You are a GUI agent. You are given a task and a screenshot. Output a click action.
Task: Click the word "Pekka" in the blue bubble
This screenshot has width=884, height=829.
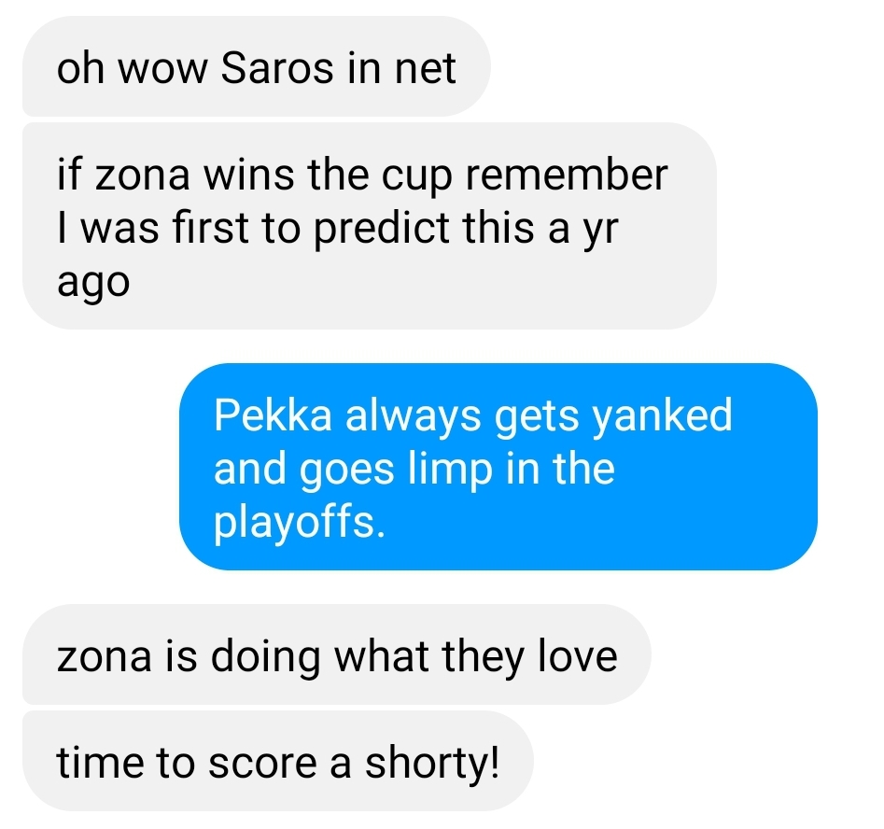[x=273, y=415]
